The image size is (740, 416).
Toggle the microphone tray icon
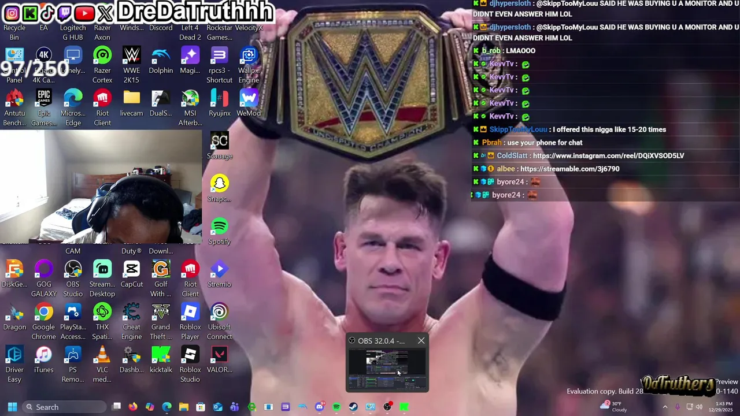(x=678, y=407)
